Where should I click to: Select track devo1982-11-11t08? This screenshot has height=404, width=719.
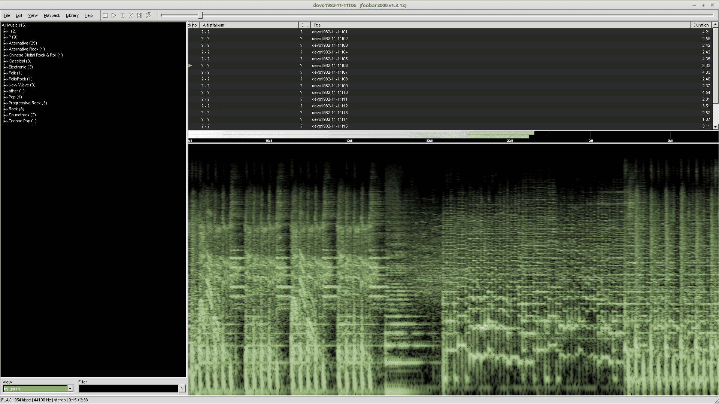(x=450, y=79)
